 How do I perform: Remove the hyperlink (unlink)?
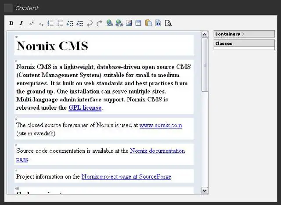(x=119, y=23)
